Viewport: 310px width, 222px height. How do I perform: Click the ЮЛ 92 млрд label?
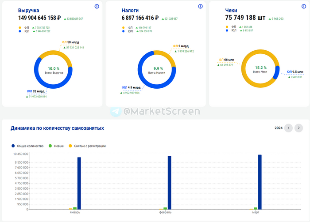coord(36,91)
